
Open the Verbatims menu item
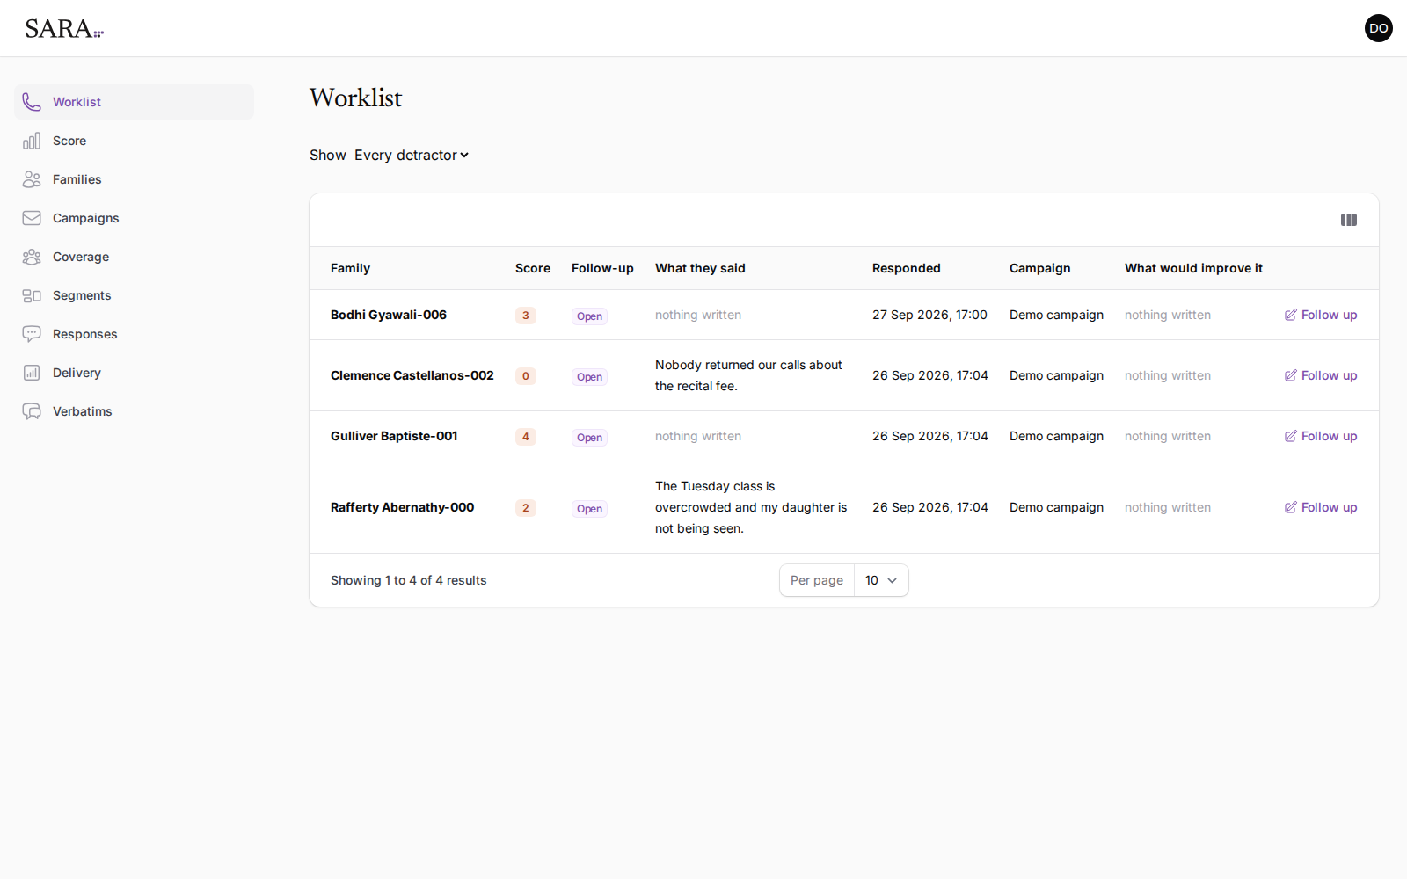click(x=134, y=411)
